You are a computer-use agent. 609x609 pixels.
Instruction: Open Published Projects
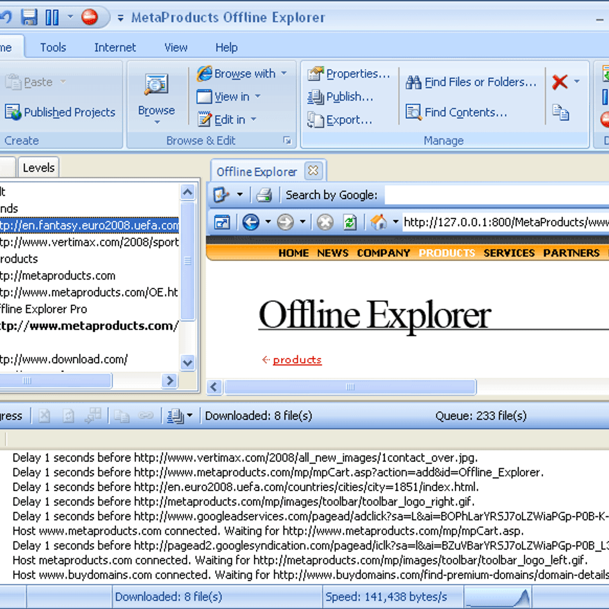61,112
